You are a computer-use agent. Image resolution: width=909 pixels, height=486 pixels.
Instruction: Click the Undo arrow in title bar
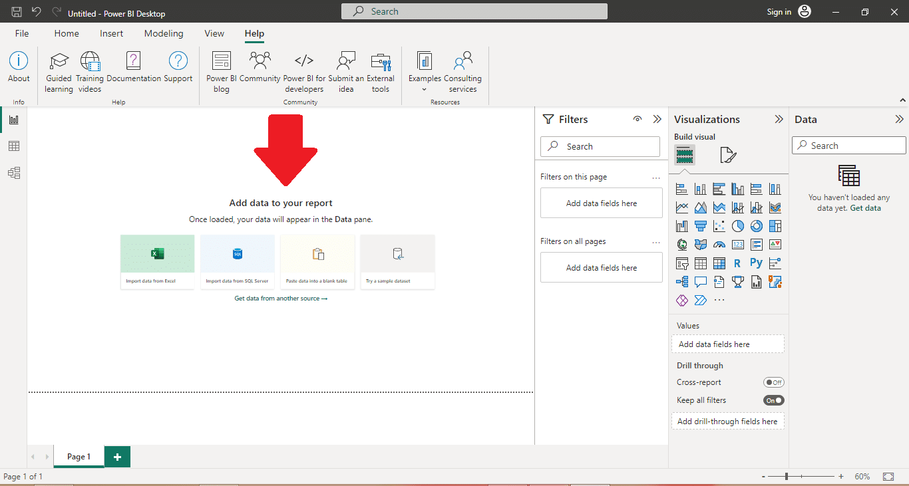point(37,12)
